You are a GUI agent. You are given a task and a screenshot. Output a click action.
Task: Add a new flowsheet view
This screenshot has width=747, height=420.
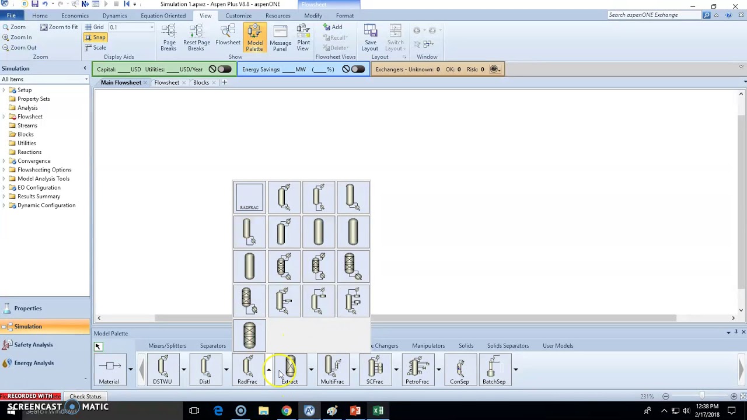click(x=333, y=27)
